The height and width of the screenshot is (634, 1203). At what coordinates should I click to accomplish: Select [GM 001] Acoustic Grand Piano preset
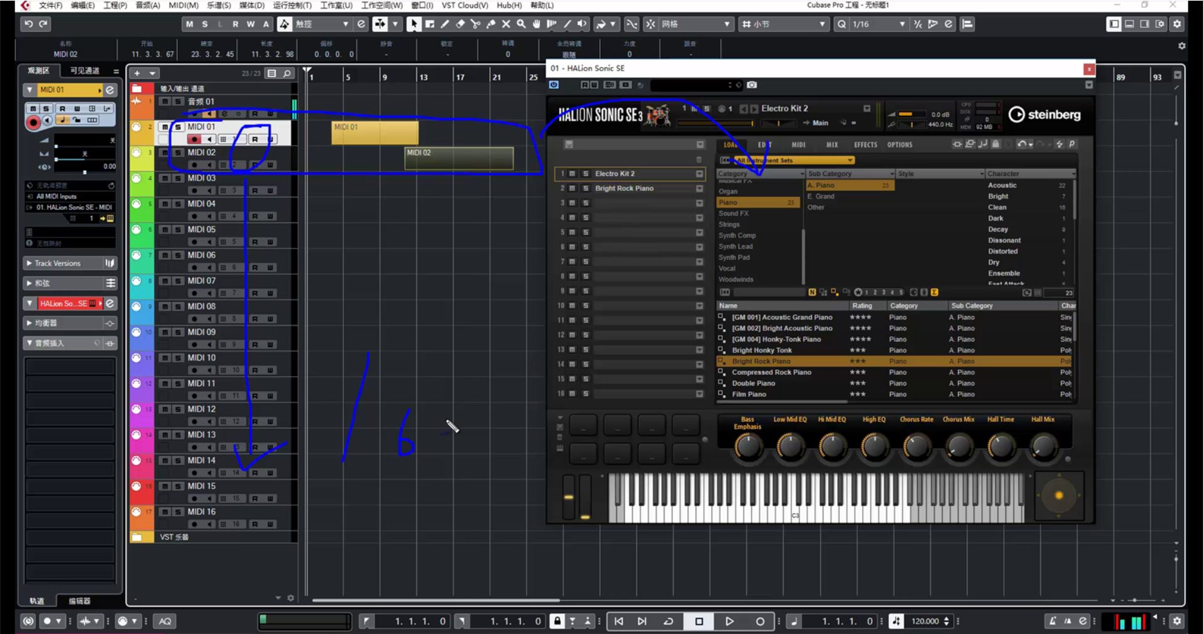tap(782, 317)
